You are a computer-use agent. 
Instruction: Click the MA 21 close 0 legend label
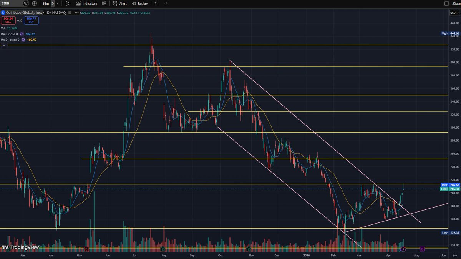point(10,40)
